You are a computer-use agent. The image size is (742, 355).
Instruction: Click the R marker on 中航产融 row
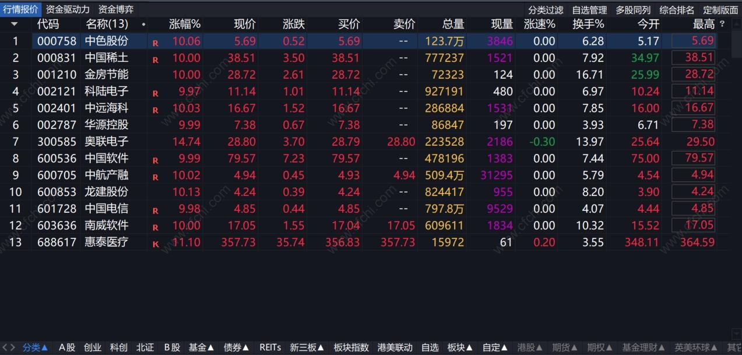156,177
